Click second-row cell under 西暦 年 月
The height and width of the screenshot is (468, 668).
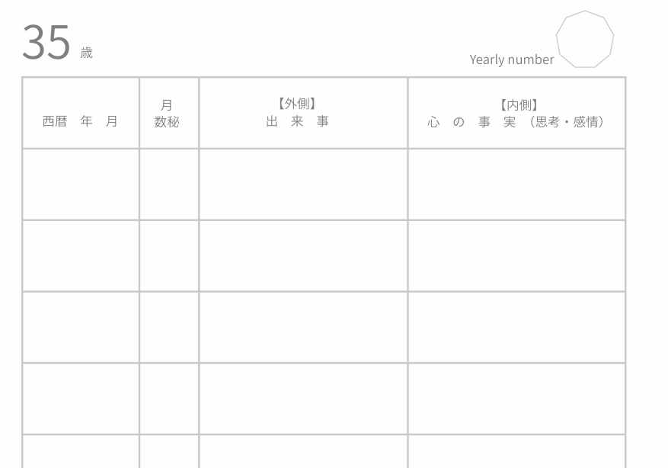81,256
